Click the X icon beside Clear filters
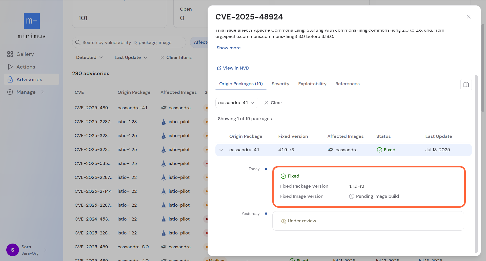 pos(162,57)
